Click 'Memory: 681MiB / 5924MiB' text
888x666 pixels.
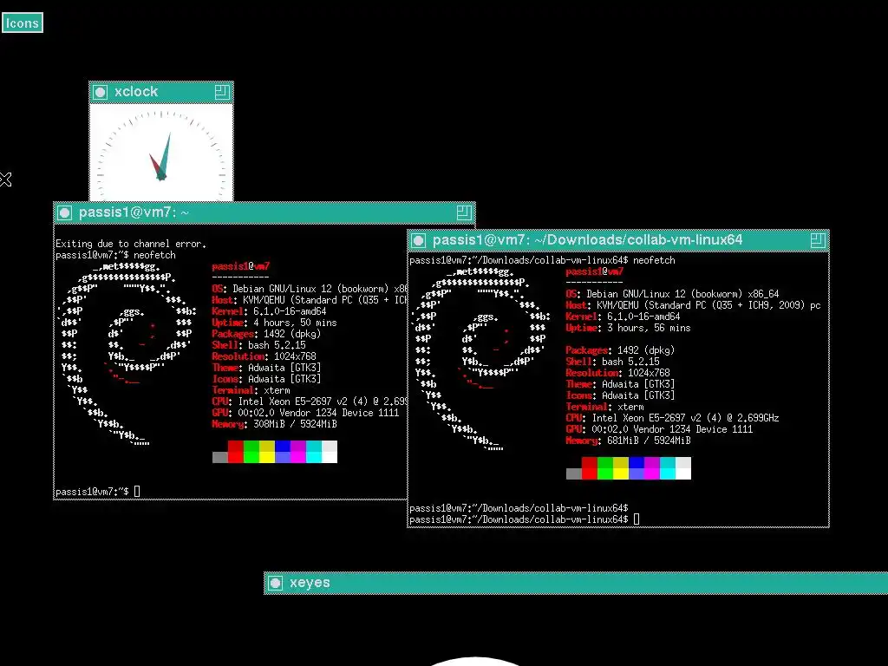point(628,441)
